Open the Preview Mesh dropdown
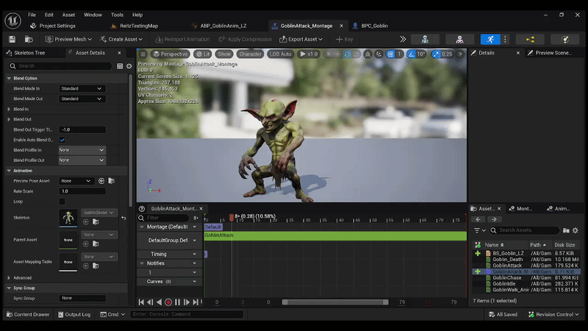The height and width of the screenshot is (331, 588). click(x=68, y=39)
